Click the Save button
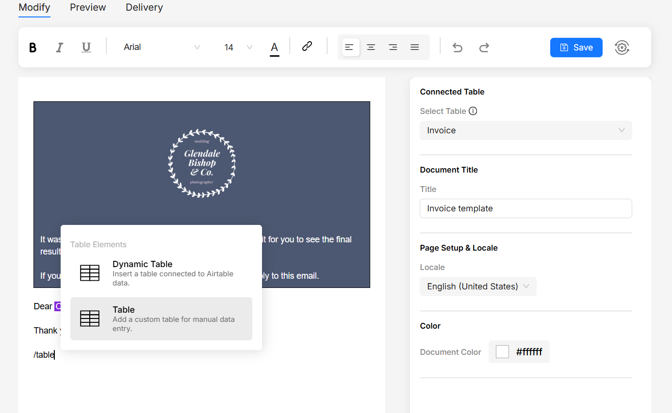The image size is (672, 413). (x=576, y=47)
